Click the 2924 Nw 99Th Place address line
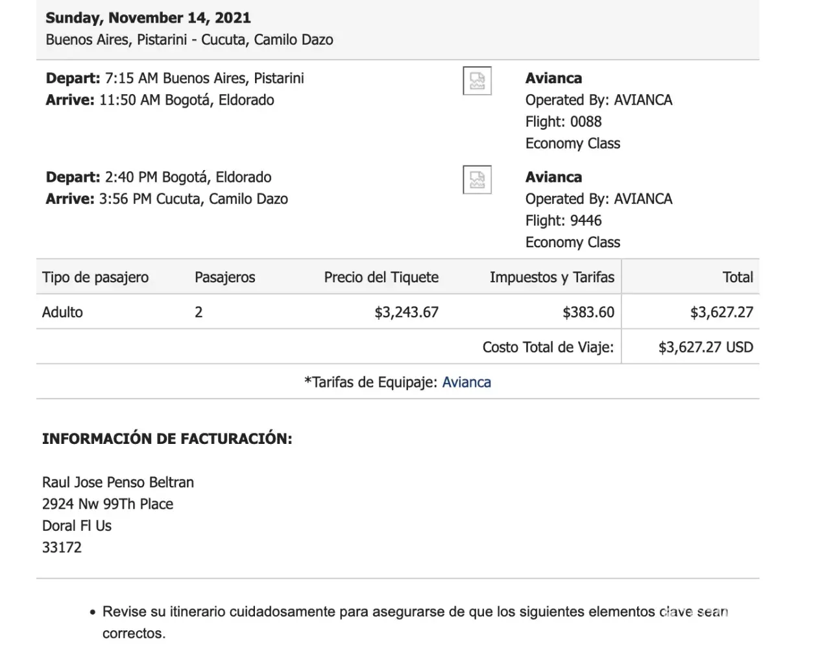This screenshot has height=649, width=833. click(108, 504)
